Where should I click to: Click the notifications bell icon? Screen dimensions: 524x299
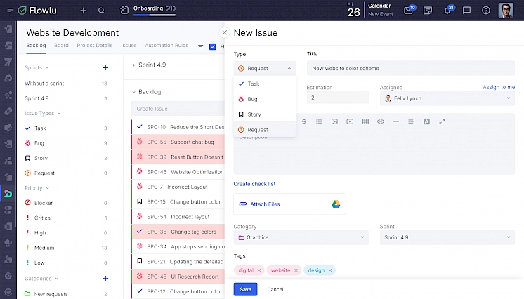tap(447, 11)
